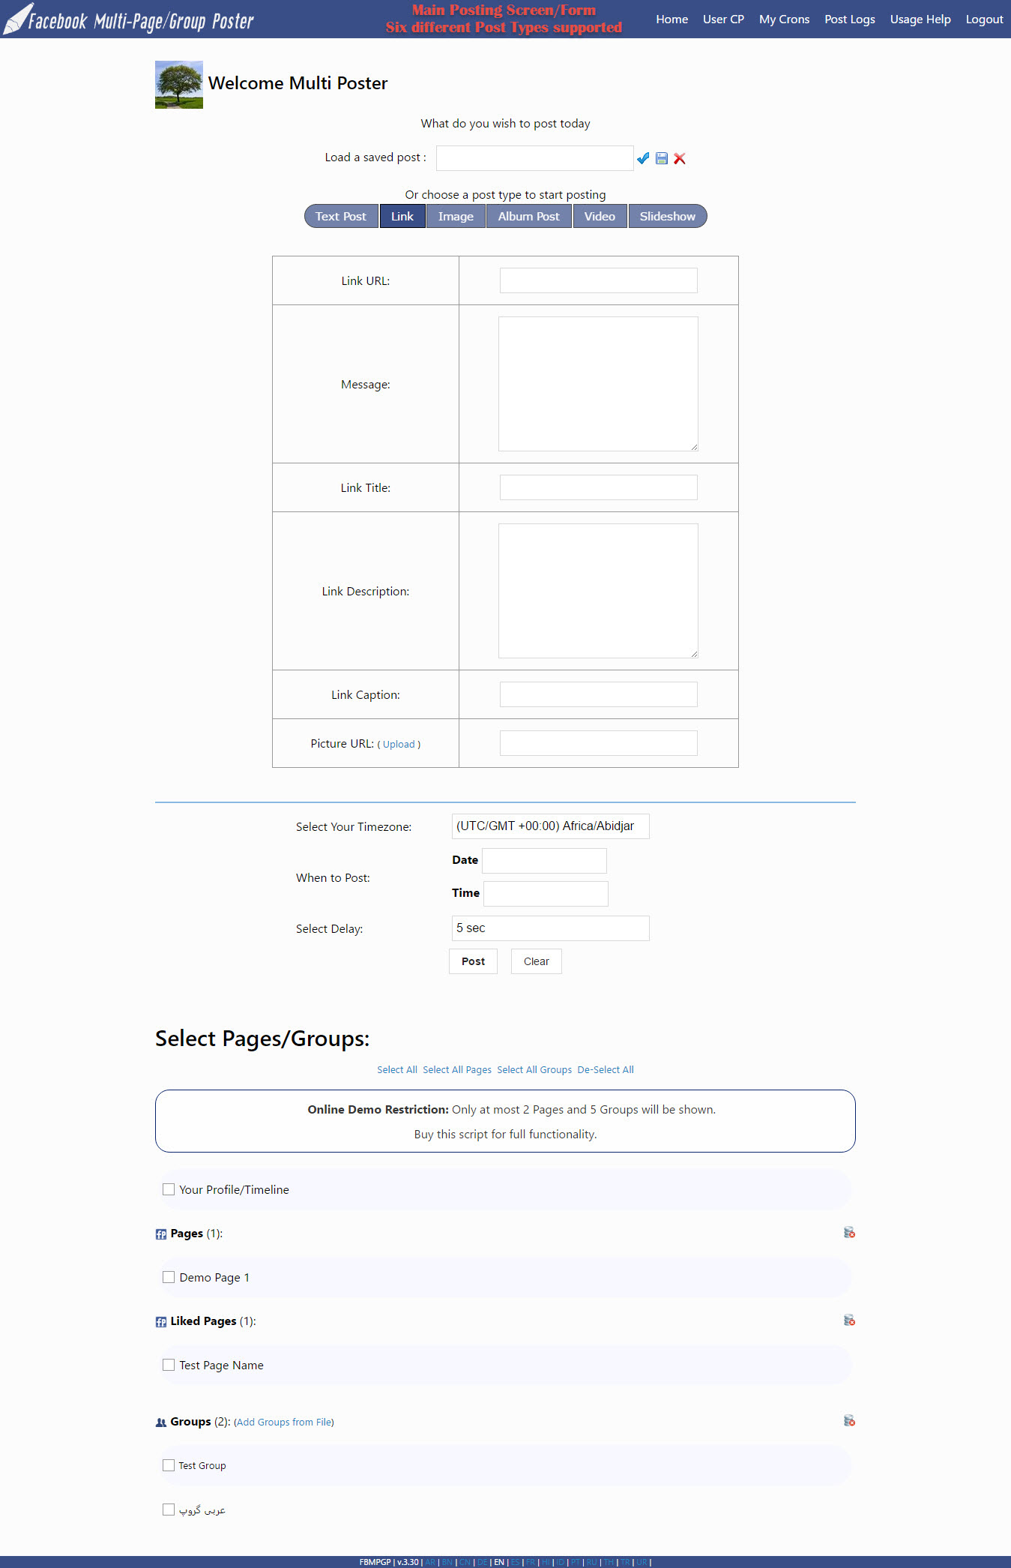1011x1568 pixels.
Task: Click the blue checkmark load-saved-post icon
Action: click(x=643, y=158)
